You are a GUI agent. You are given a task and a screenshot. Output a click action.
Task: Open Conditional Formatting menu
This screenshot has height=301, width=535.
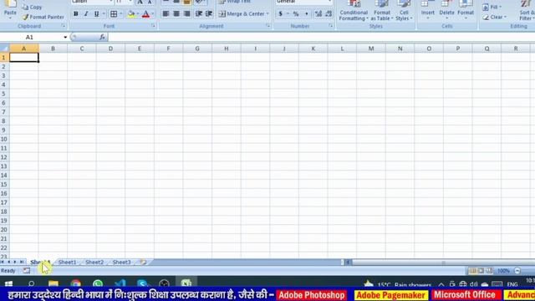[354, 10]
